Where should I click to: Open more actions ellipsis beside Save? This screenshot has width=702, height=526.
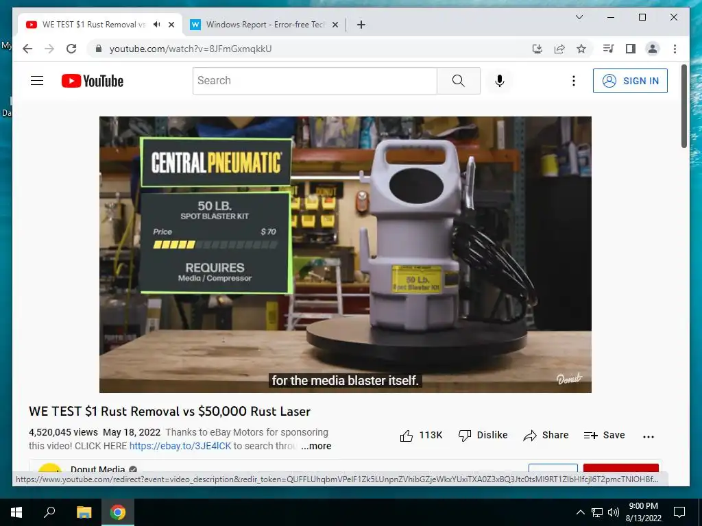coord(649,436)
